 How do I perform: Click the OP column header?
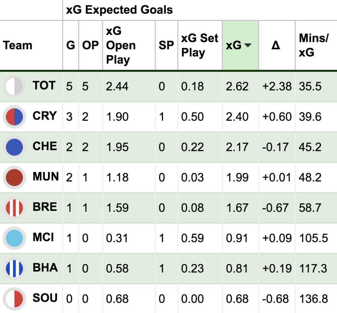(x=91, y=45)
